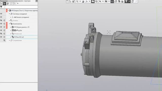This screenshot has width=162, height=91.
Task: Select the hidden Люк (x2) component
Action: [18, 34]
